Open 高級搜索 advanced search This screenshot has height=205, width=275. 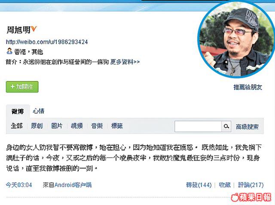[x=247, y=127]
